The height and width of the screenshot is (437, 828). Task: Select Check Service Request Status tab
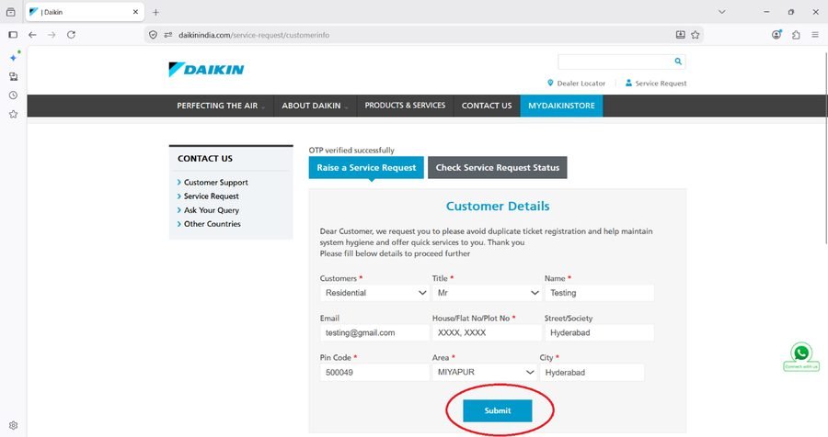point(498,168)
